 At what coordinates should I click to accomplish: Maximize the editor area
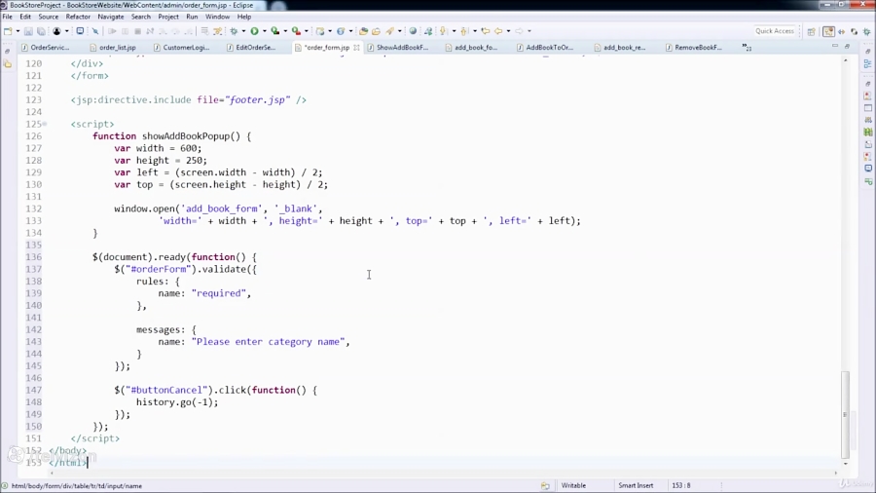(847, 46)
